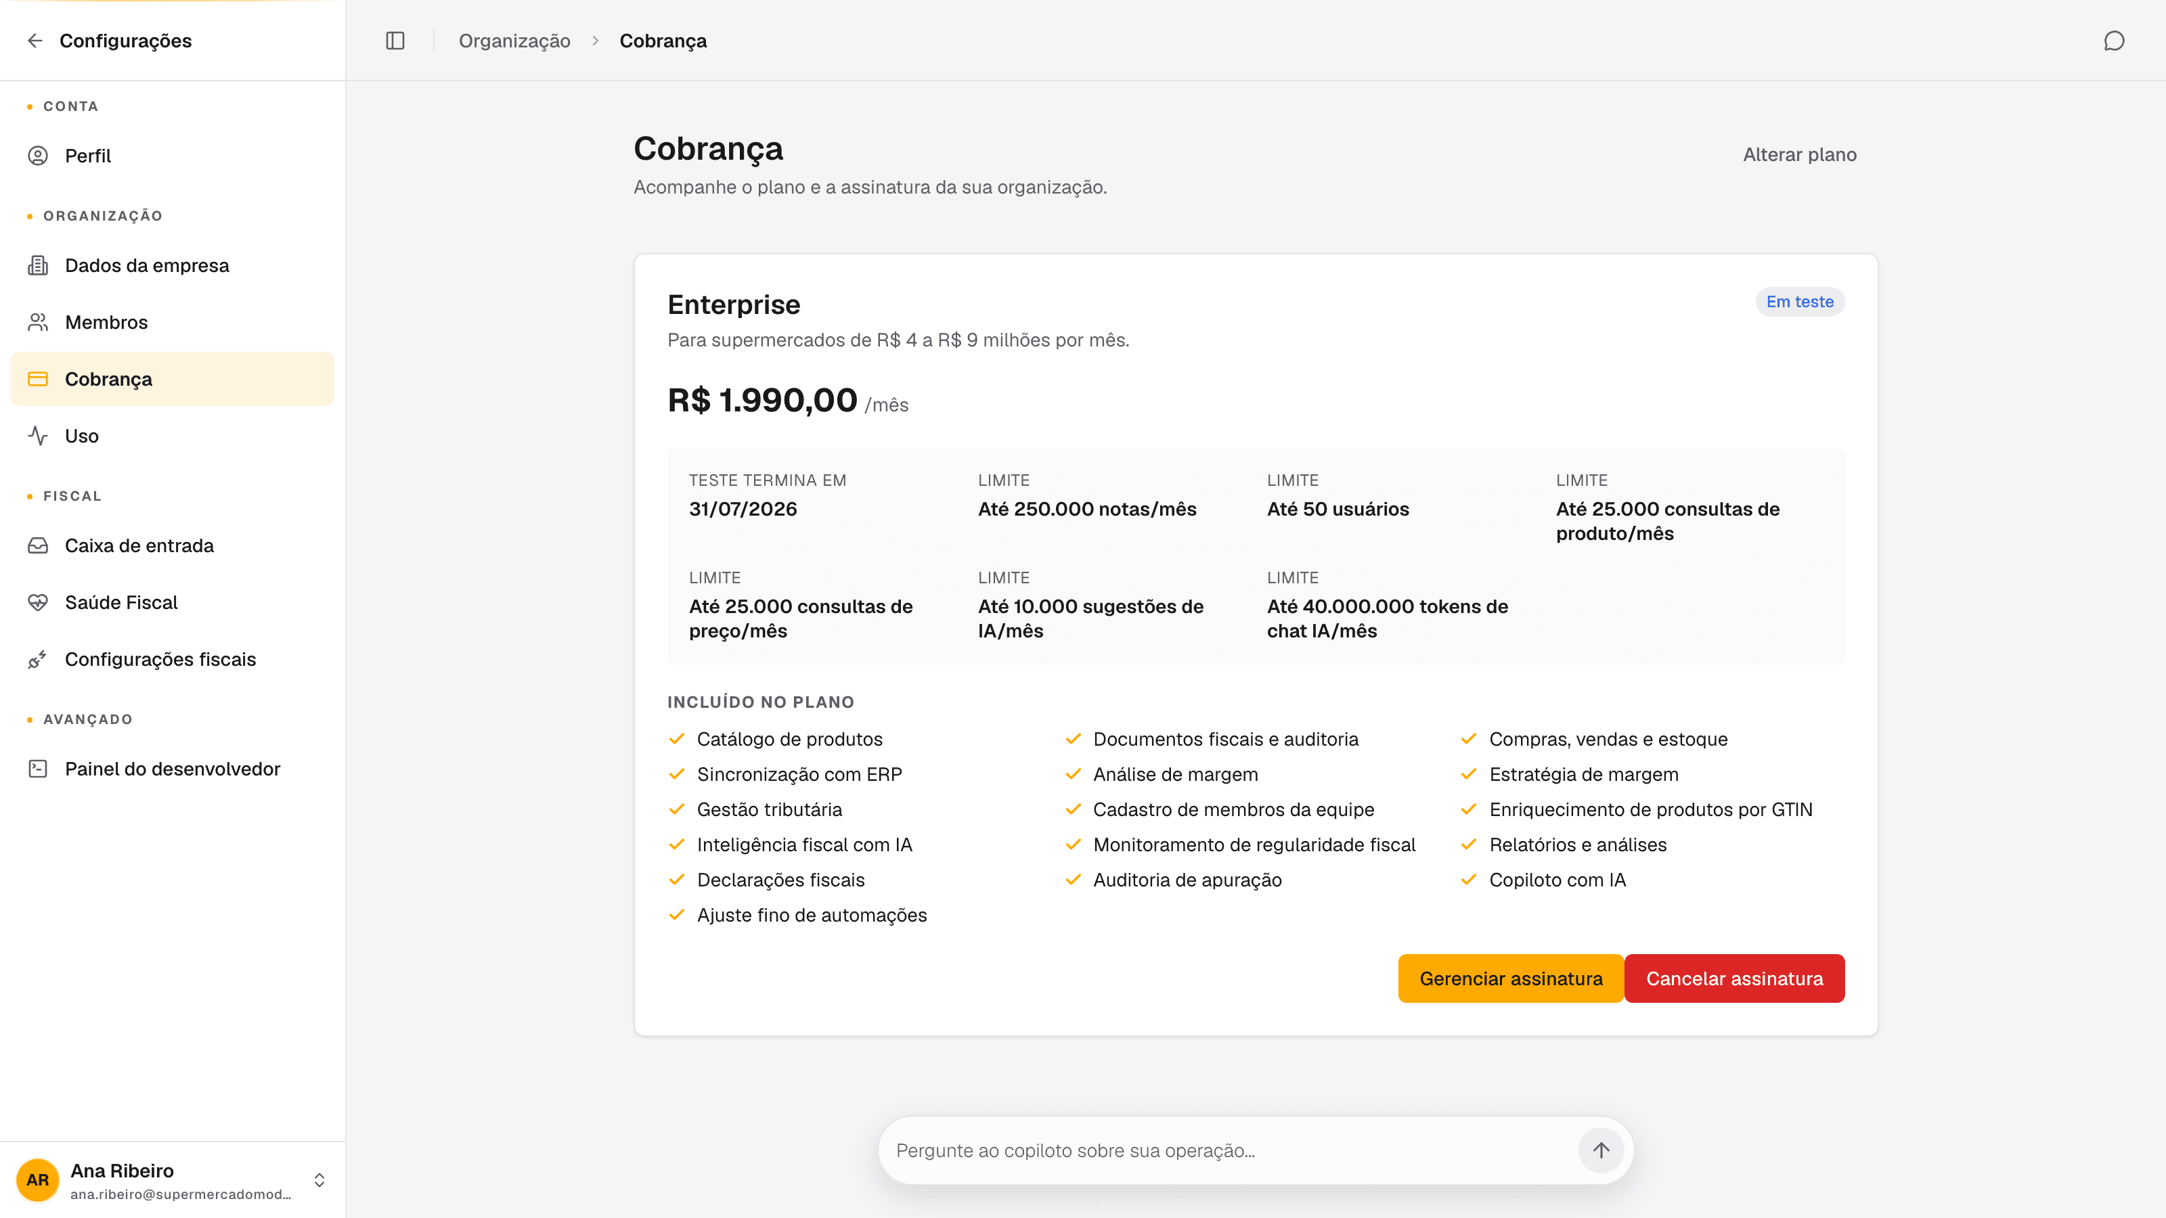Click the Dados da empresa building icon

click(x=38, y=266)
